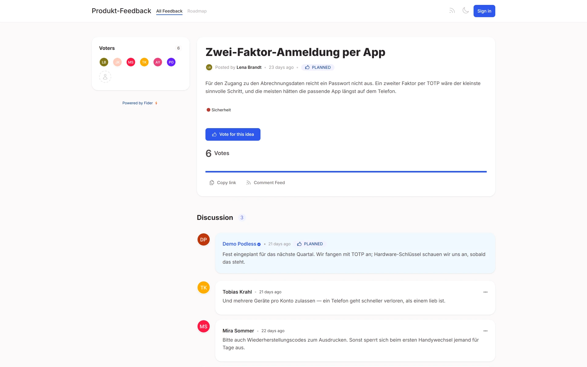The width and height of the screenshot is (587, 367).
Task: Click the 23 days ago timestamp
Action: pos(281,67)
